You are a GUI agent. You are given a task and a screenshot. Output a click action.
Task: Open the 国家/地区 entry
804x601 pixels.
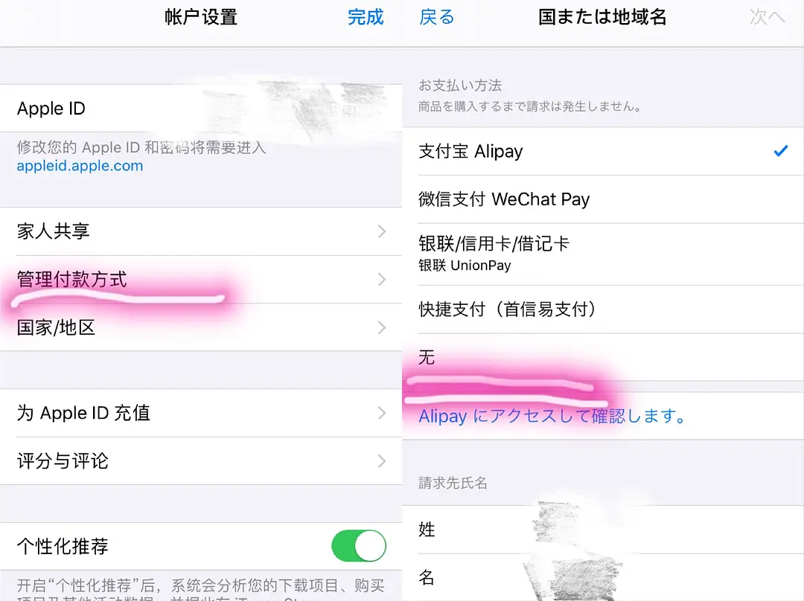pyautogui.click(x=201, y=327)
